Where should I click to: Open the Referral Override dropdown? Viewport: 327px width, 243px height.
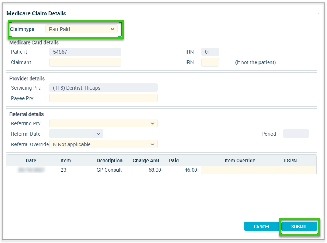coord(103,144)
